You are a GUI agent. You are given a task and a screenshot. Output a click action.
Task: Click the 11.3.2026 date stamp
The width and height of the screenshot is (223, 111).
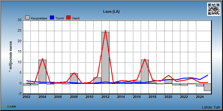(11, 107)
